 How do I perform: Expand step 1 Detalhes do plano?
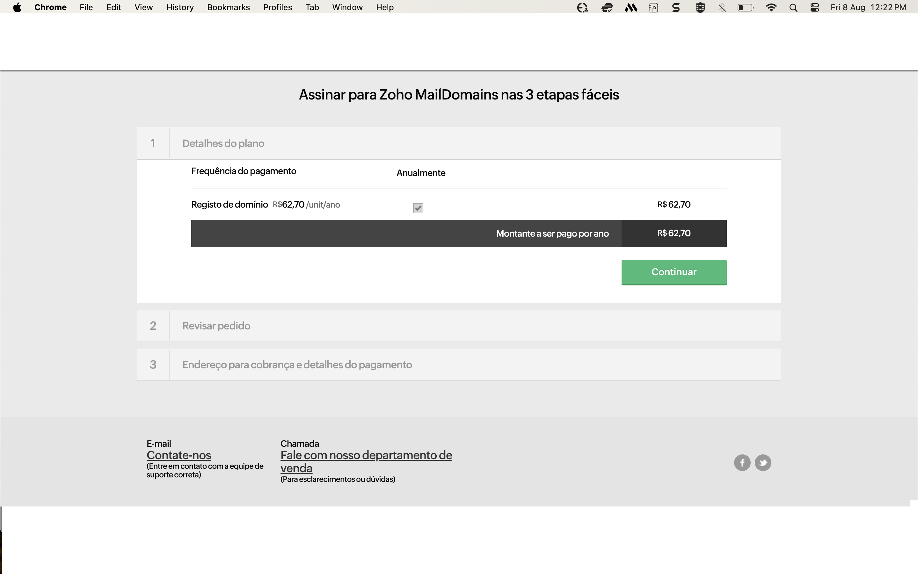(x=459, y=143)
